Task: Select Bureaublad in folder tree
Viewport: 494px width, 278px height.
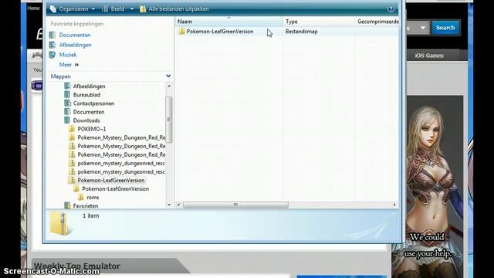Action: (x=86, y=94)
